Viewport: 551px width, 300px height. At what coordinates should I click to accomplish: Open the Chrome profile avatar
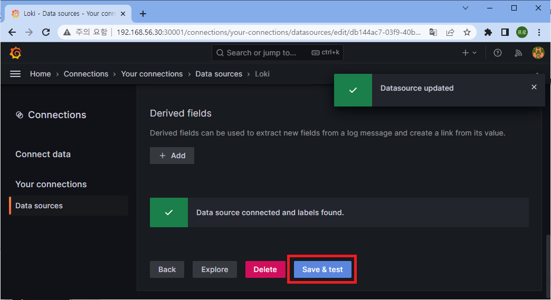522,32
